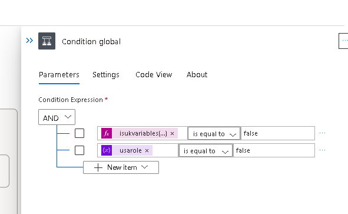Open the About tab
This screenshot has width=348, height=214.
[197, 75]
